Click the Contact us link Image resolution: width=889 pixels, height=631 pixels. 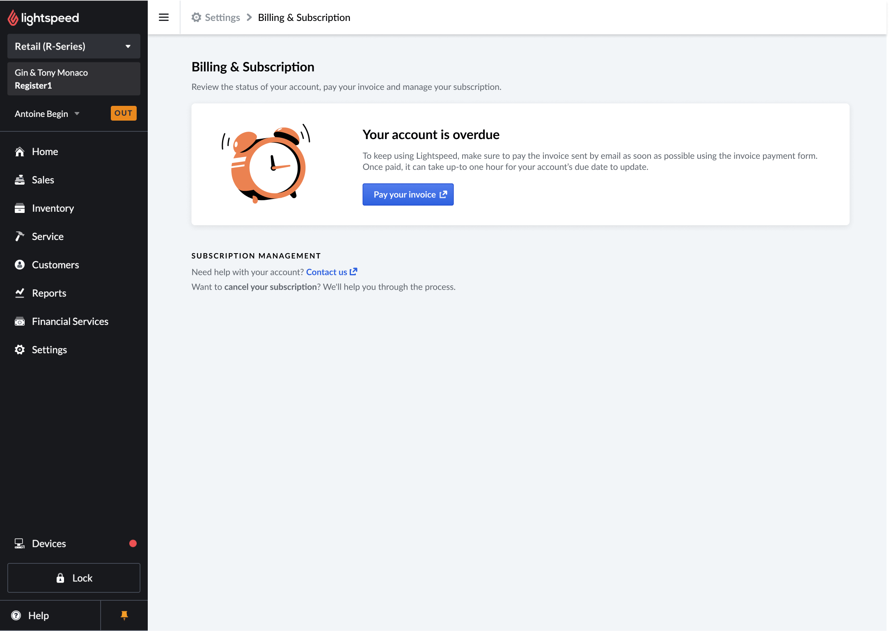(x=327, y=272)
